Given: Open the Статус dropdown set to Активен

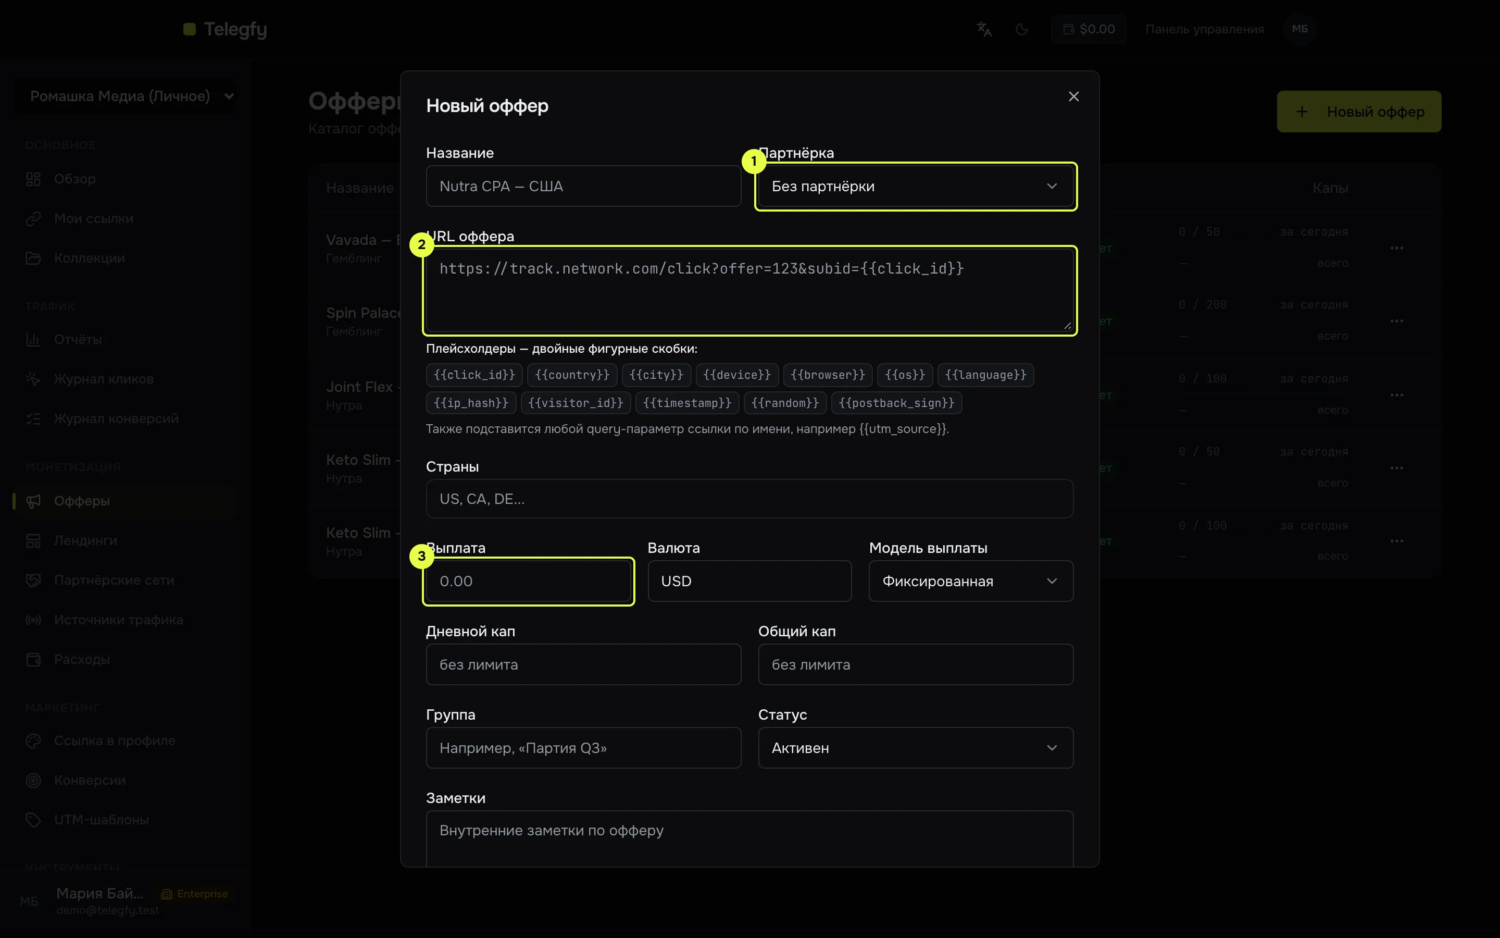Looking at the screenshot, I should click(x=916, y=748).
